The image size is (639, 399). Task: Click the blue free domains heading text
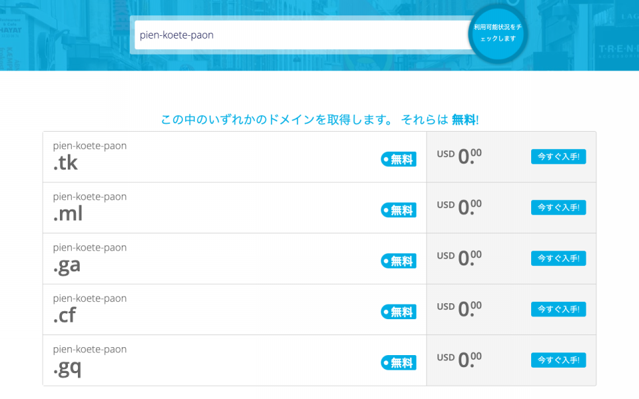click(320, 120)
